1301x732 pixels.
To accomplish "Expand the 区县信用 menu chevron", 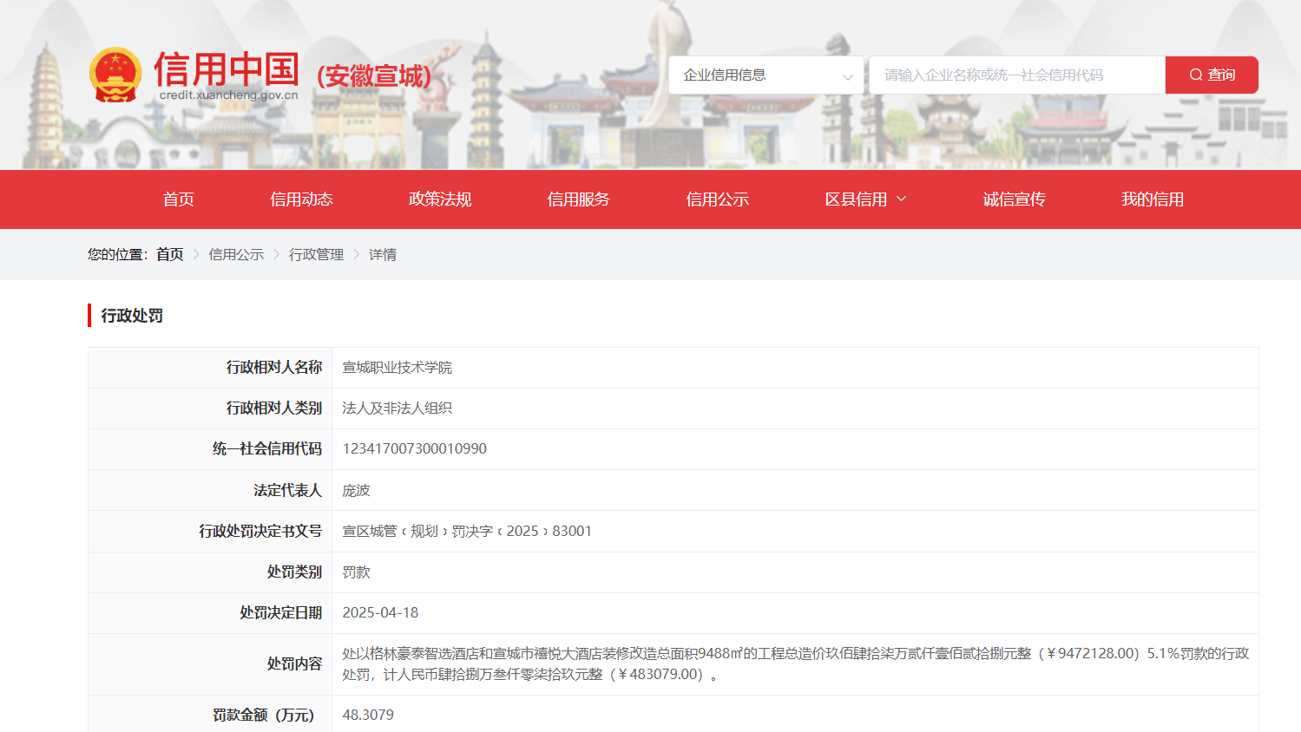I will click(x=902, y=199).
